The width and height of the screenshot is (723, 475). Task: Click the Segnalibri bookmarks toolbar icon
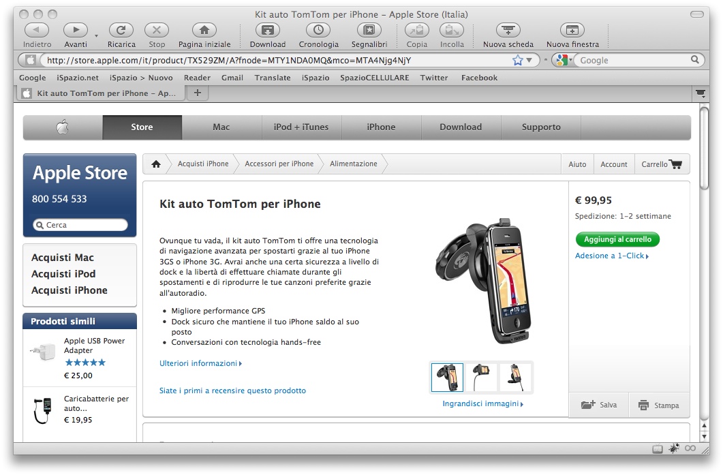[369, 30]
